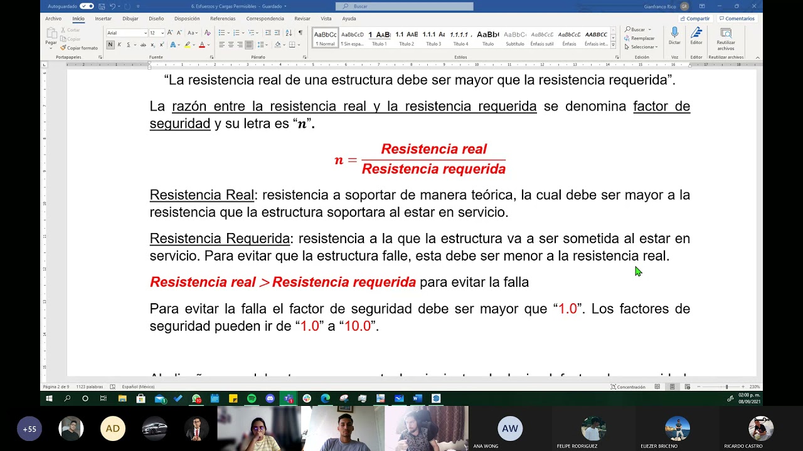Toggle show paragraph marks (¶)
This screenshot has height=451, width=803.
click(300, 33)
